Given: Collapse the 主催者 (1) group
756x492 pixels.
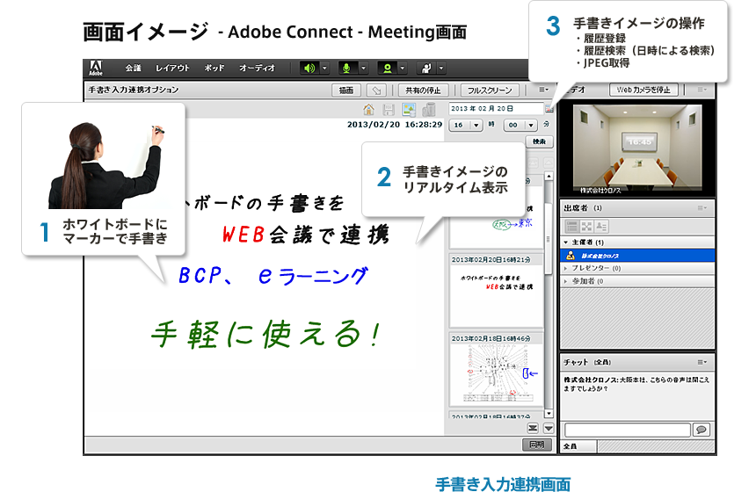Looking at the screenshot, I should (566, 242).
